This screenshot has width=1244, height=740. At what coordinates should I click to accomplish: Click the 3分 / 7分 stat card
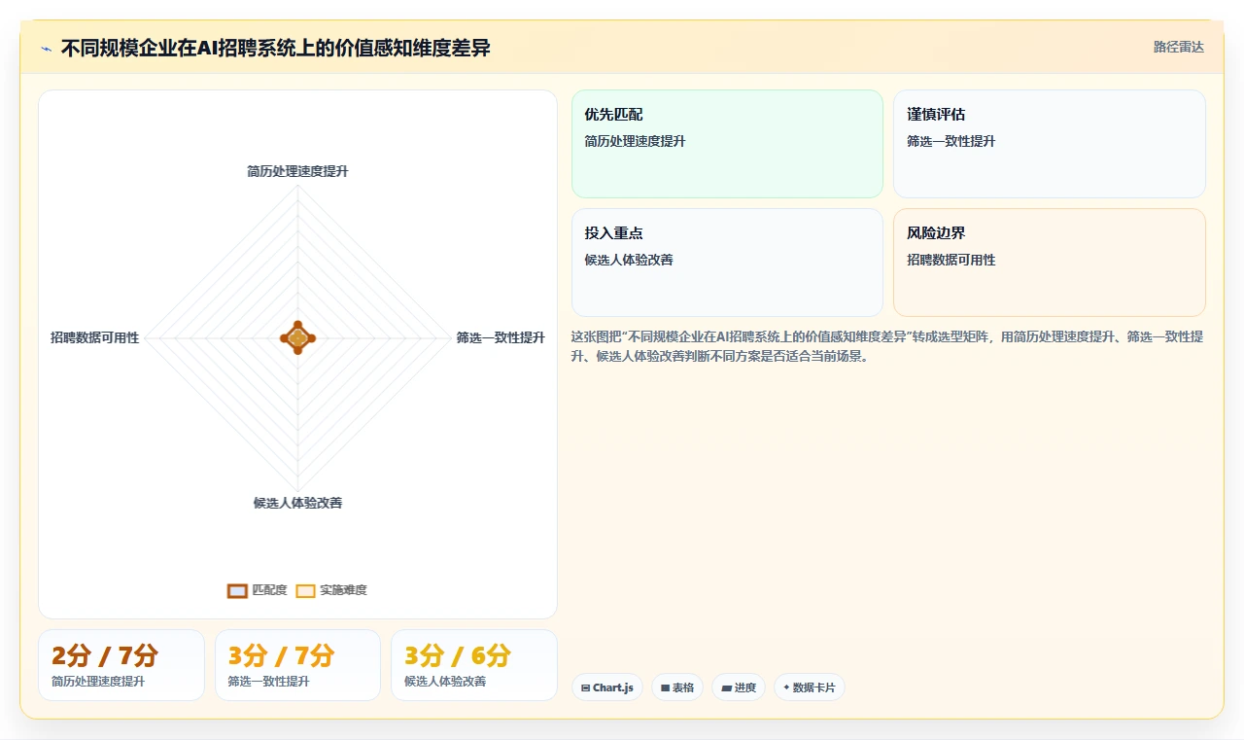point(297,665)
